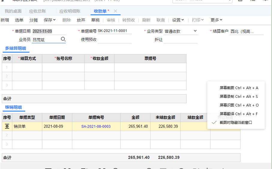The width and height of the screenshot is (272, 169).
Task: Click the 业务员 search magnifier icon
Action: pos(63,39)
